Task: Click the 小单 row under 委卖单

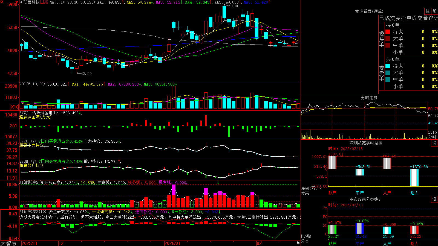Action: click(x=411, y=86)
